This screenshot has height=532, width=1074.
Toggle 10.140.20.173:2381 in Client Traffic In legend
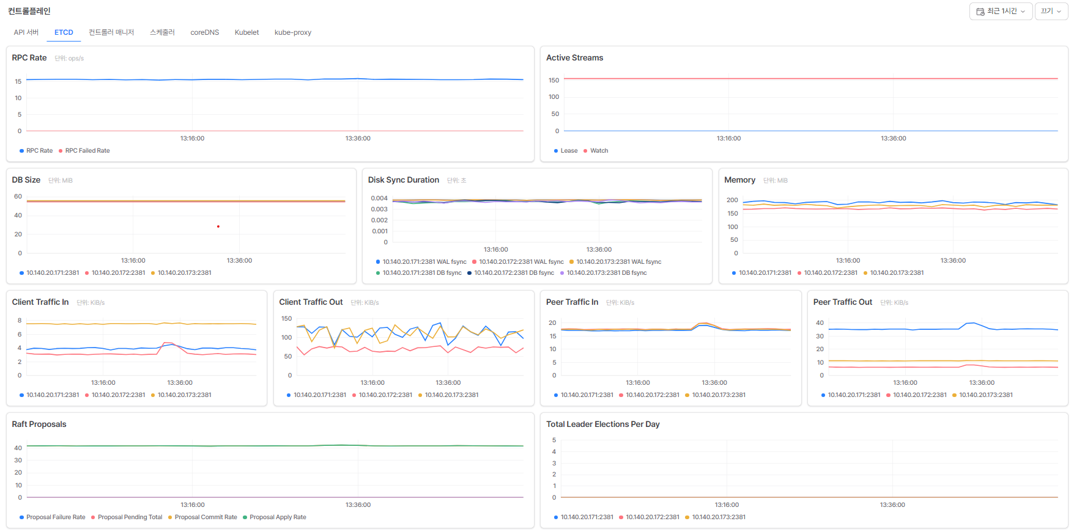pyautogui.click(x=181, y=395)
